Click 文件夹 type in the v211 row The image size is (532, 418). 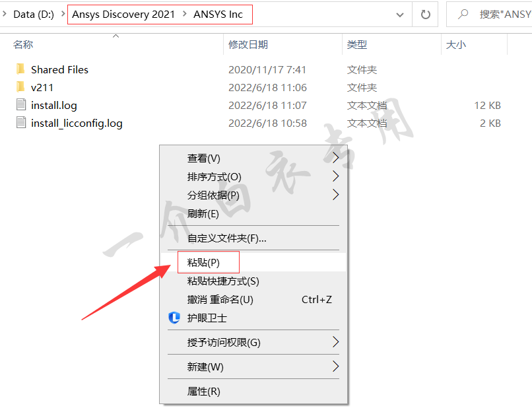[362, 88]
